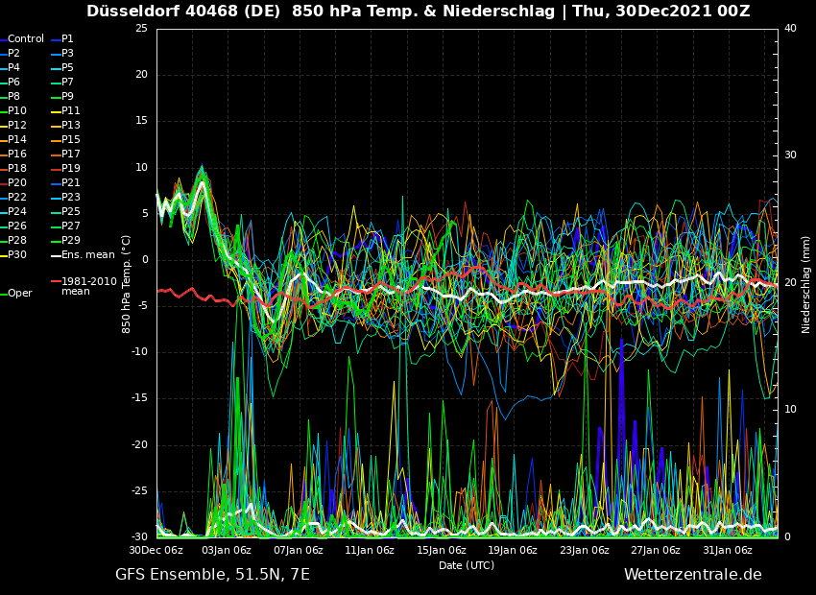
Task: Click the Wetterzentrale.de link text
Action: (692, 575)
